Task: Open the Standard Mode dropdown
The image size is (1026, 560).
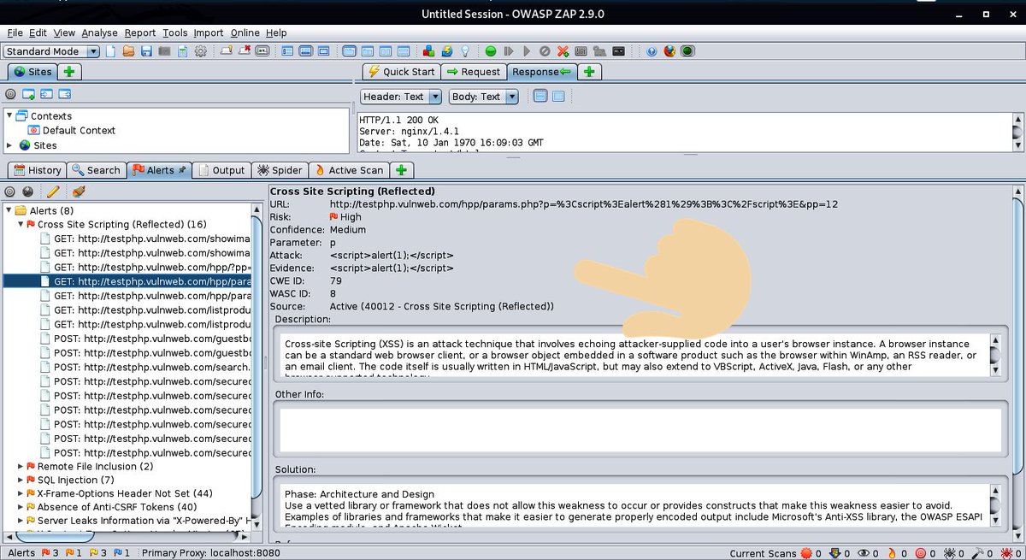Action: click(52, 51)
